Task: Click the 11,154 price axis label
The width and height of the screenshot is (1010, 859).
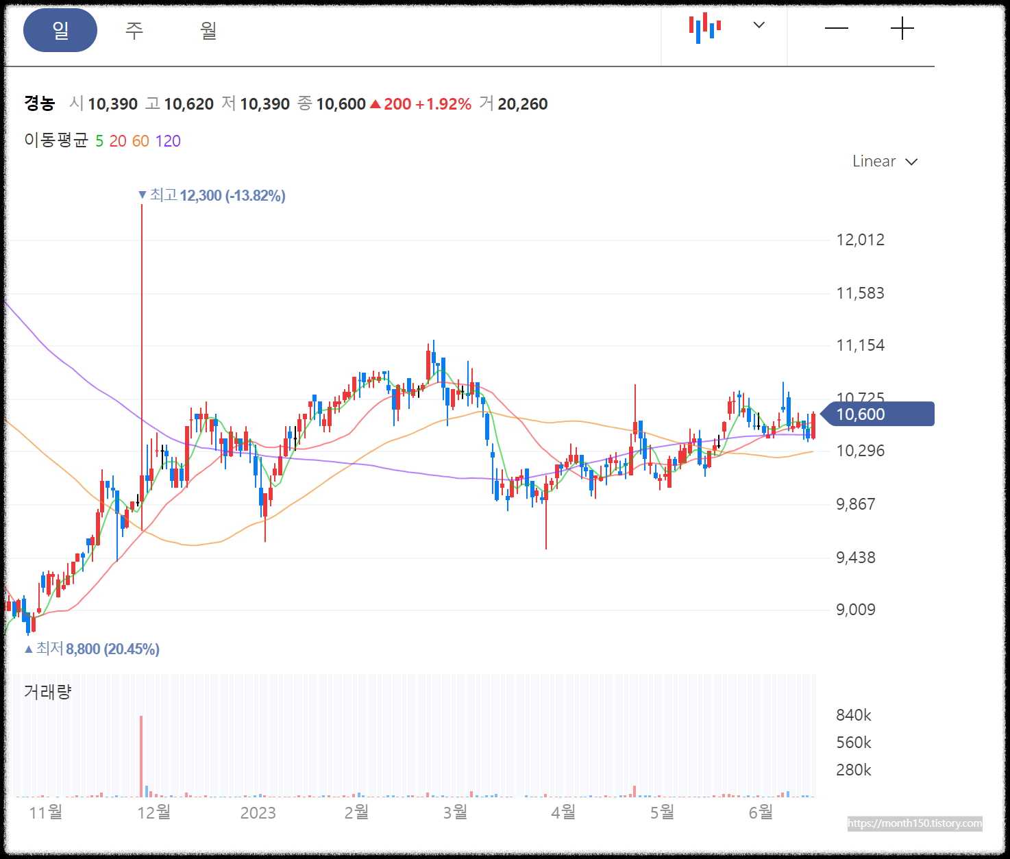Action: [861, 345]
